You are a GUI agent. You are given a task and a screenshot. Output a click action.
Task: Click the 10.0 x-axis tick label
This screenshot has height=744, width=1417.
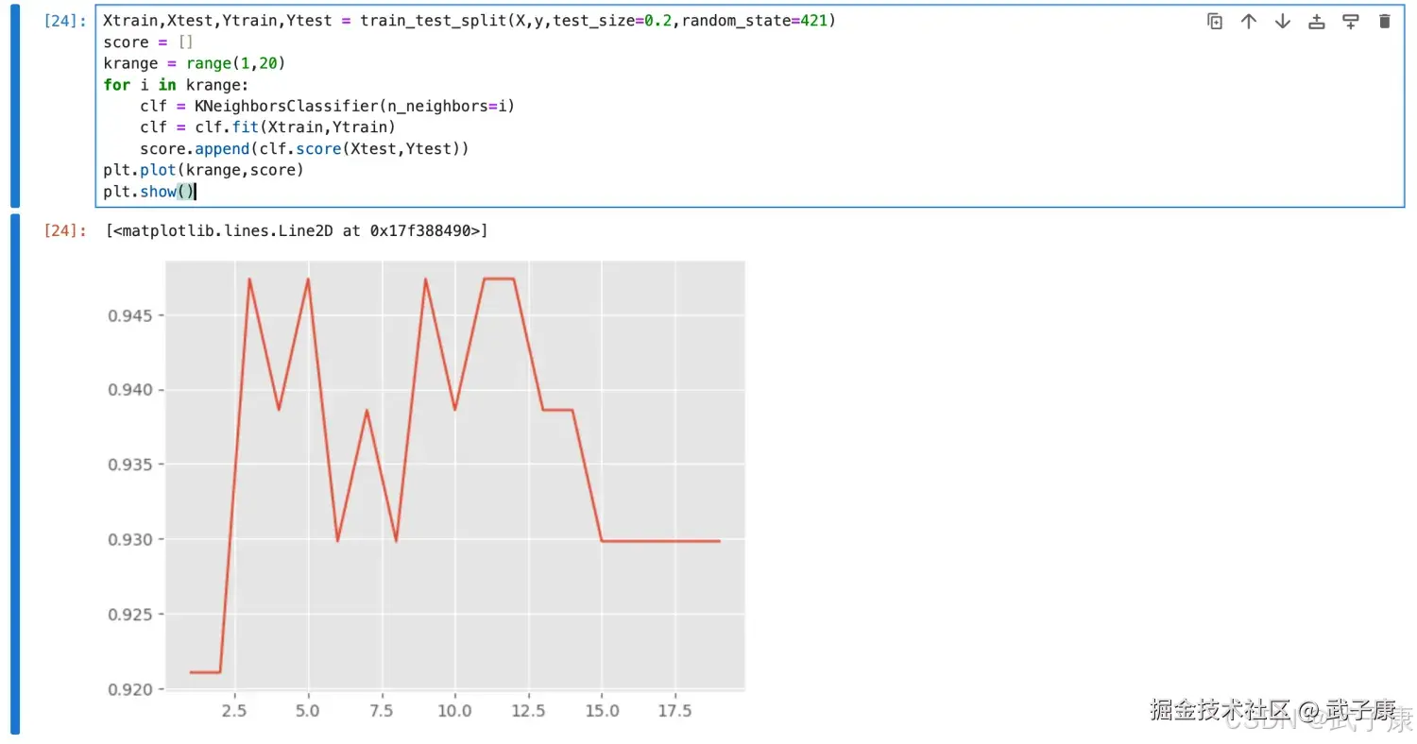tap(454, 710)
